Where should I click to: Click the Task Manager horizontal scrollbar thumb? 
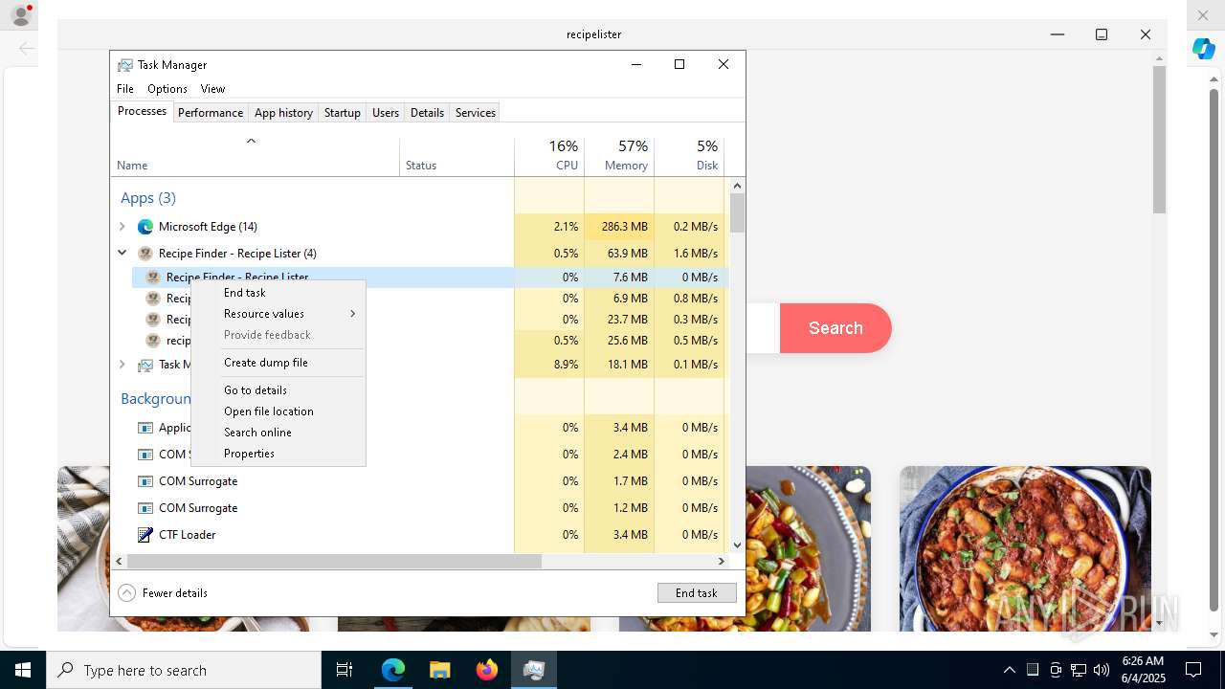[x=334, y=562]
